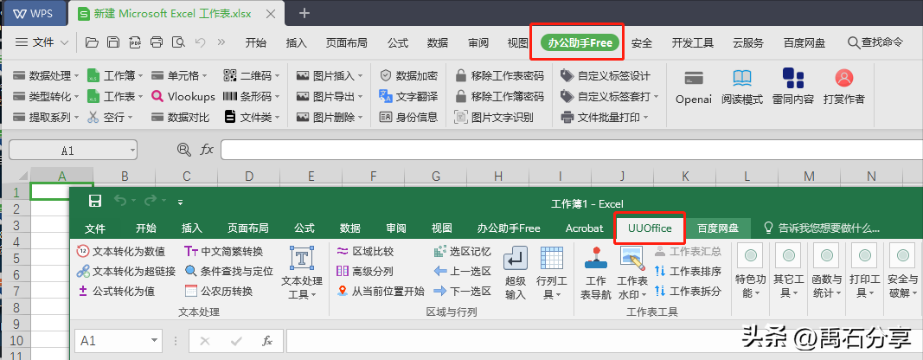Expand the 二维码 dropdown
This screenshot has width=923, height=360.
tap(277, 76)
